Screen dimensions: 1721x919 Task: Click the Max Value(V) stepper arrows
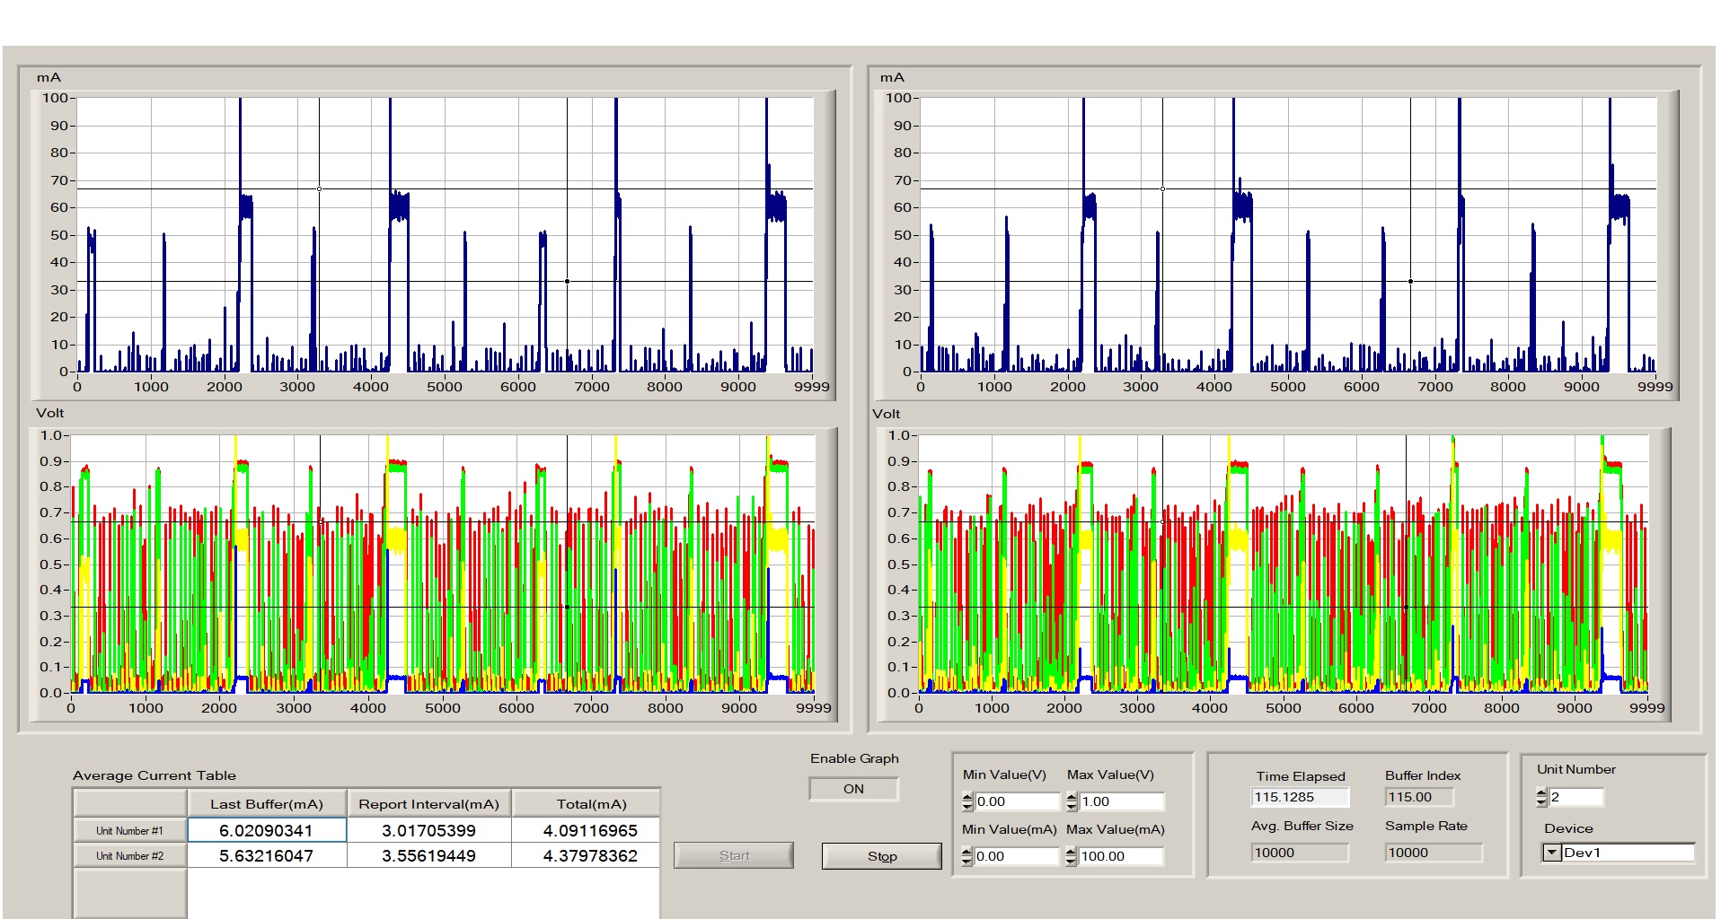[x=1072, y=801]
